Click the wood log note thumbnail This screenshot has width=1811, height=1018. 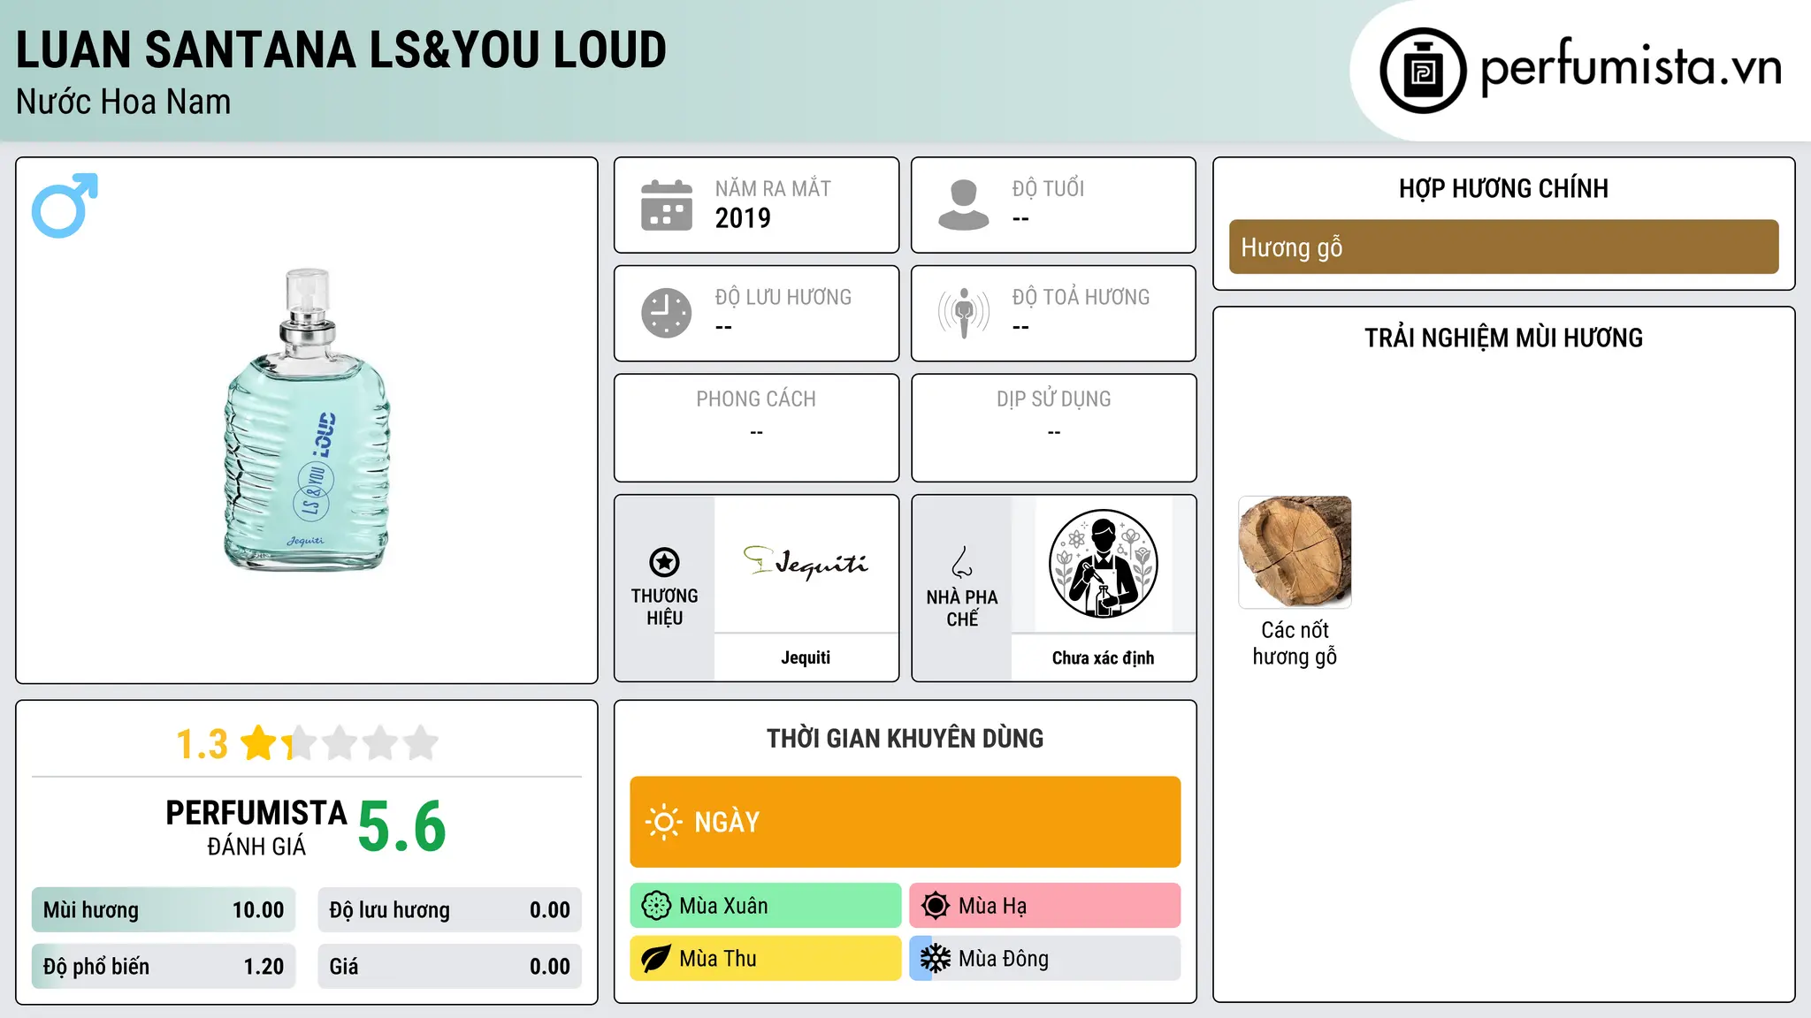pyautogui.click(x=1295, y=552)
